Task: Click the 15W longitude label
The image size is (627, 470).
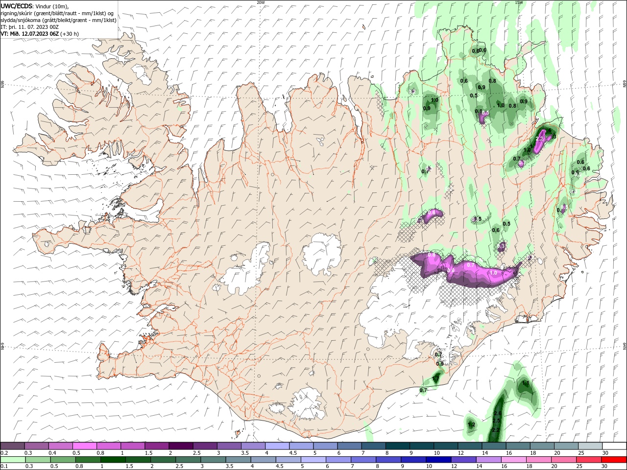Action: pos(519,2)
